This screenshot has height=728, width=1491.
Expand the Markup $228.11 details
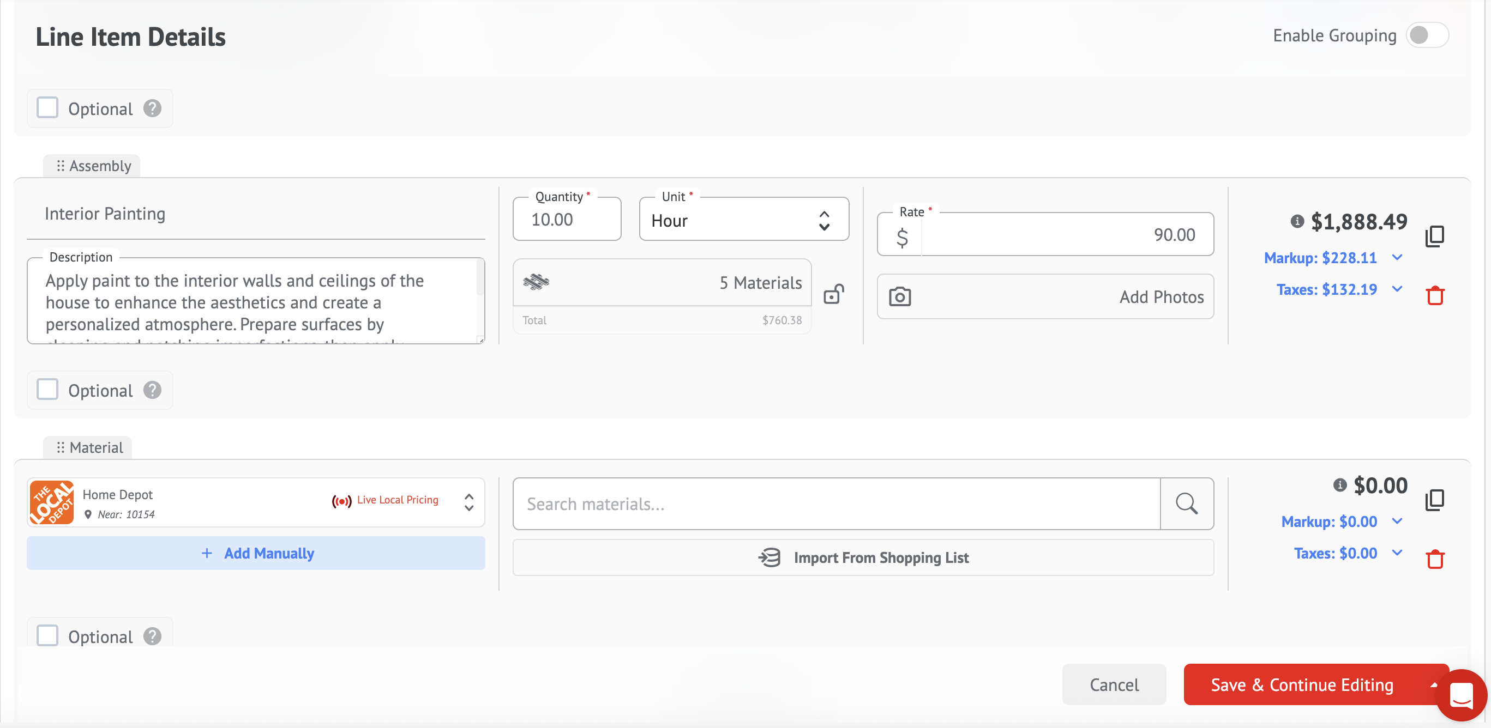coord(1397,257)
